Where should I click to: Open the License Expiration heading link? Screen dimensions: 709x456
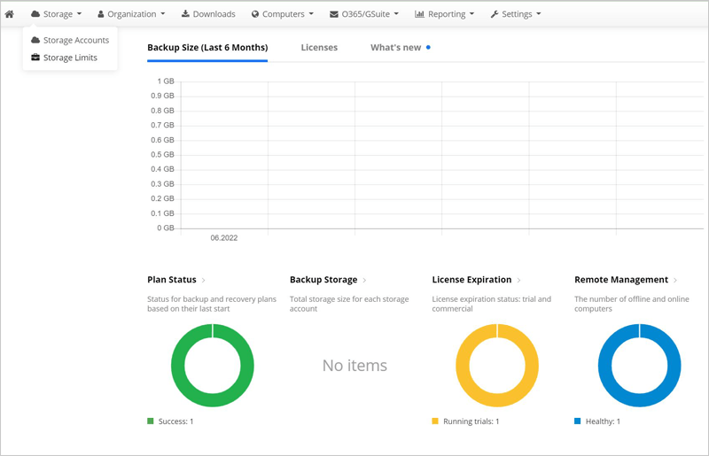pyautogui.click(x=471, y=280)
